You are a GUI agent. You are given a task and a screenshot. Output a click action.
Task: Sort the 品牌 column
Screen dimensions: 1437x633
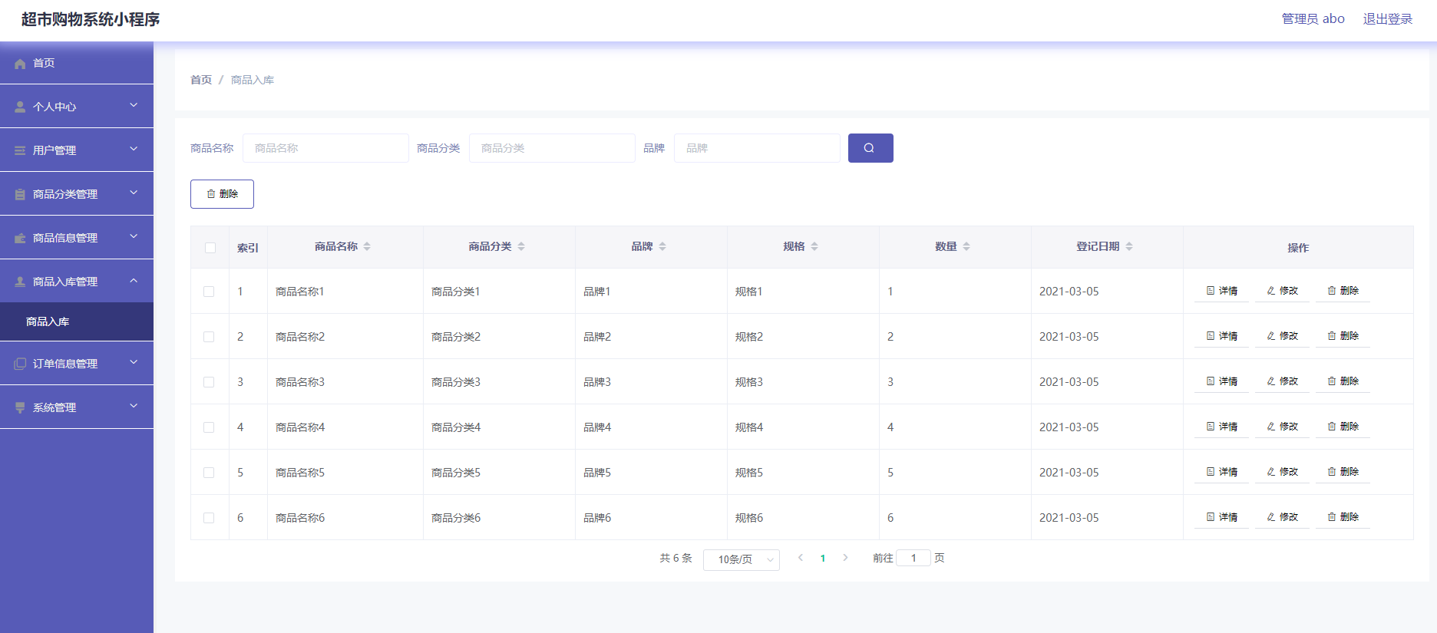point(662,246)
